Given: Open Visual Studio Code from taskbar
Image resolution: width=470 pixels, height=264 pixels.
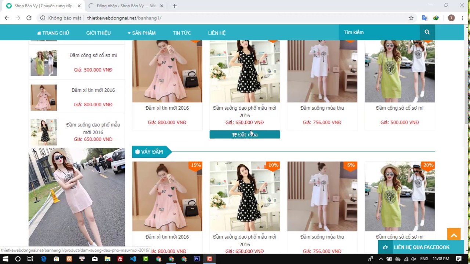Looking at the screenshot, I should tap(133, 259).
